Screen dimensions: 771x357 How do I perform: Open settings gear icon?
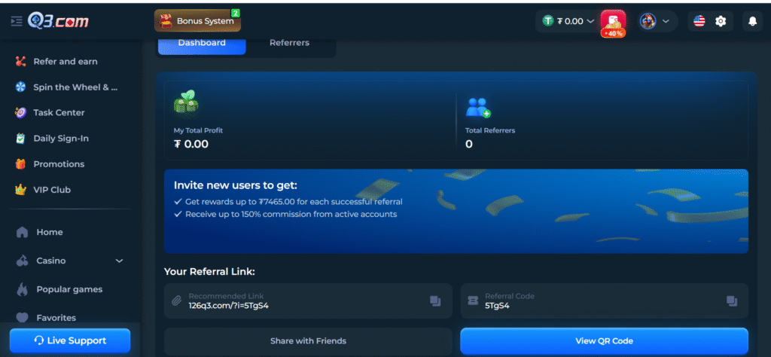click(721, 21)
